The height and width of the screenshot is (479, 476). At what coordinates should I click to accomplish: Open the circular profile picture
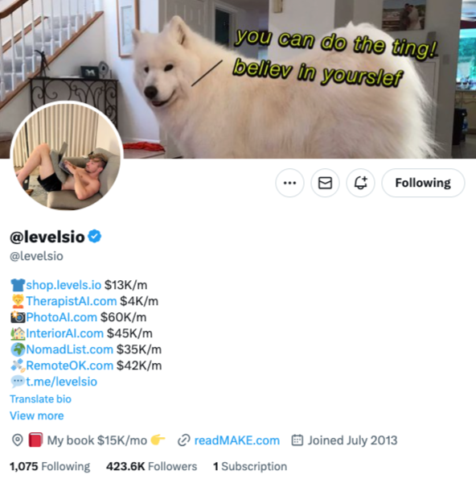(x=67, y=156)
